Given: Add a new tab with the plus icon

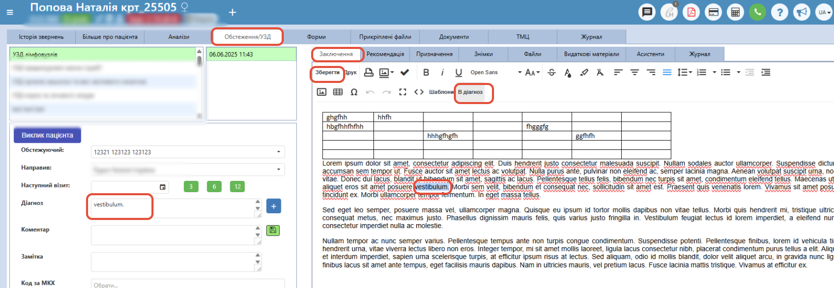Looking at the screenshot, I should (232, 12).
